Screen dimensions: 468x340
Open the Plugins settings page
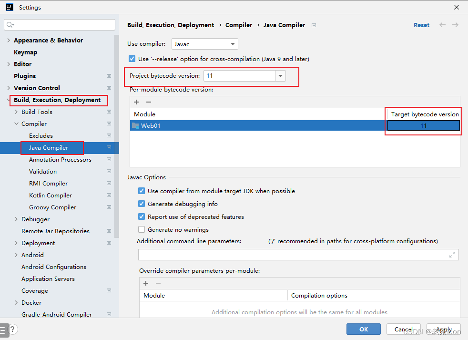coord(25,76)
